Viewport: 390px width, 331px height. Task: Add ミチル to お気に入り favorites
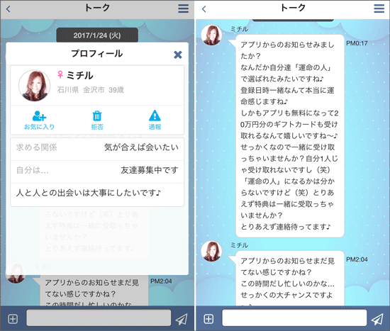(39, 120)
